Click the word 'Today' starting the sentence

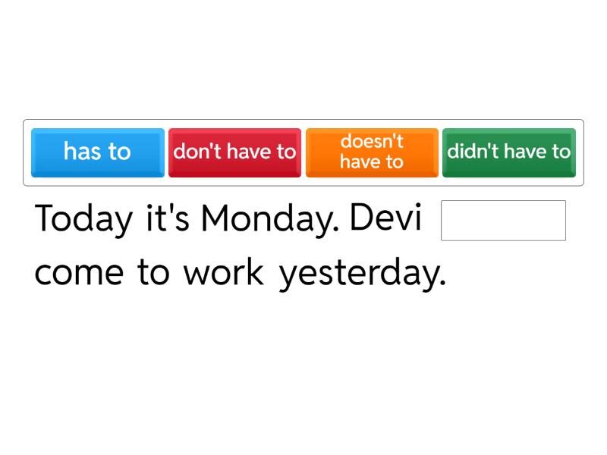(x=83, y=220)
